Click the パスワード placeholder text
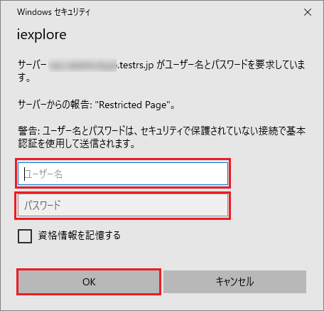324x311 pixels. (43, 206)
